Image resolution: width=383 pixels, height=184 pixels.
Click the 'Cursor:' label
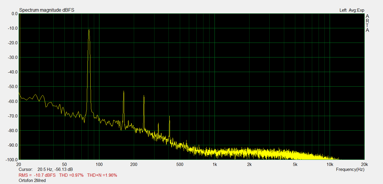[x=26, y=169]
